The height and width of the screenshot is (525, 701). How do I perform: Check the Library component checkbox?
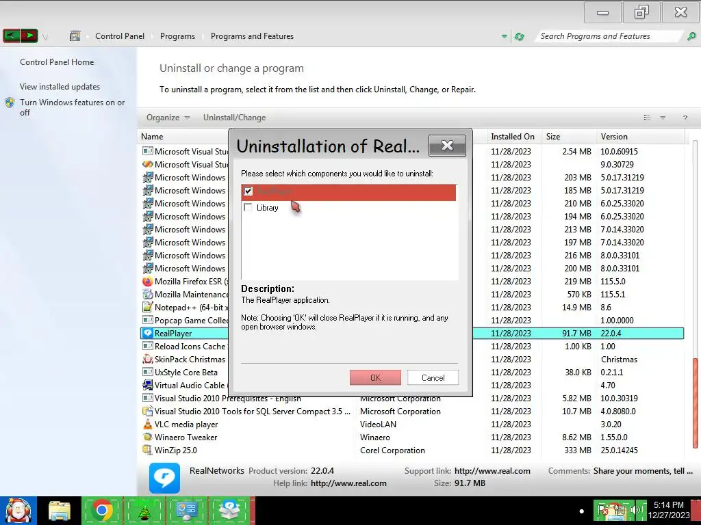pyautogui.click(x=248, y=208)
